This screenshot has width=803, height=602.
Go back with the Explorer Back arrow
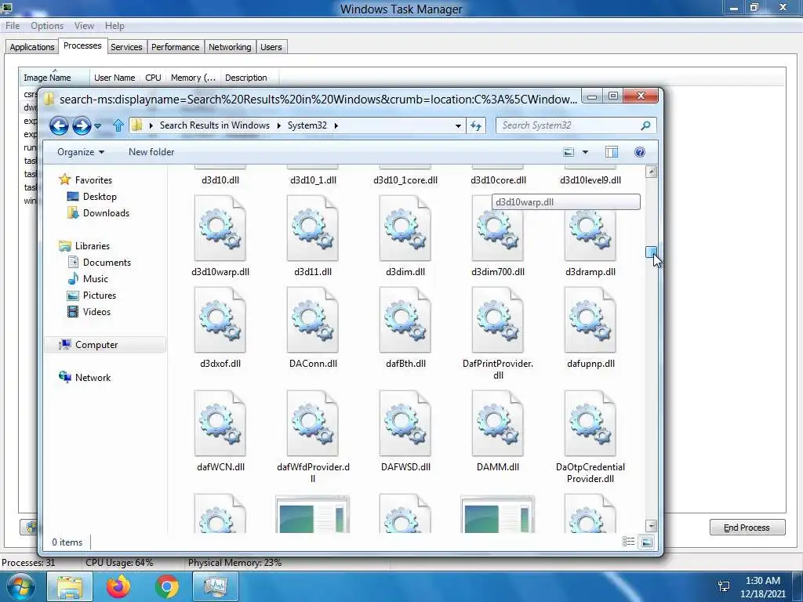[59, 125]
